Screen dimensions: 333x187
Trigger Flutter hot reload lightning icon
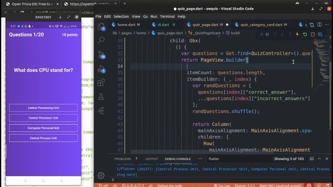[297, 34]
